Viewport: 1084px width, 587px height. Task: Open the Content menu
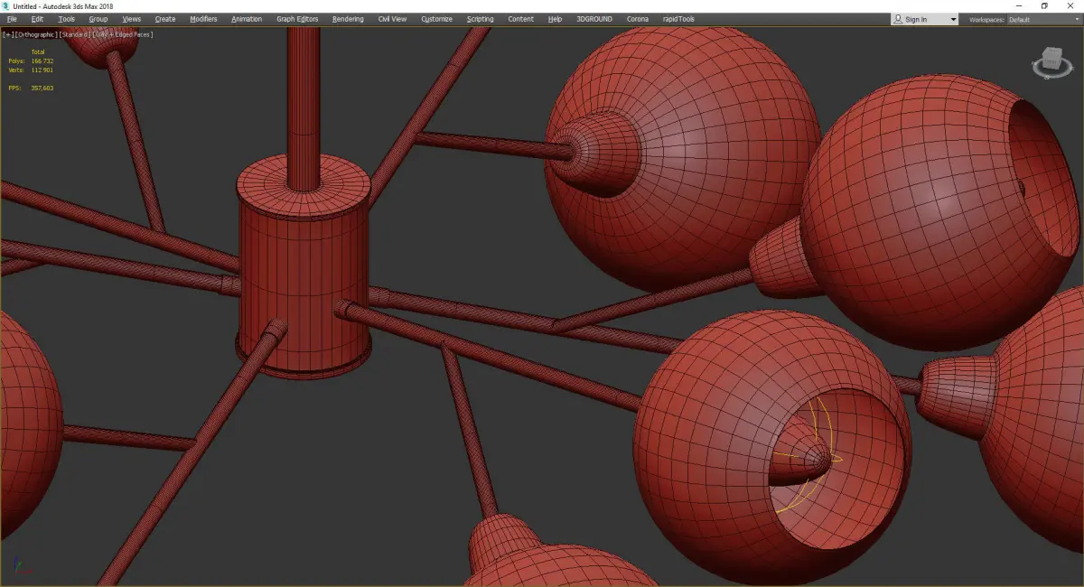(x=520, y=19)
